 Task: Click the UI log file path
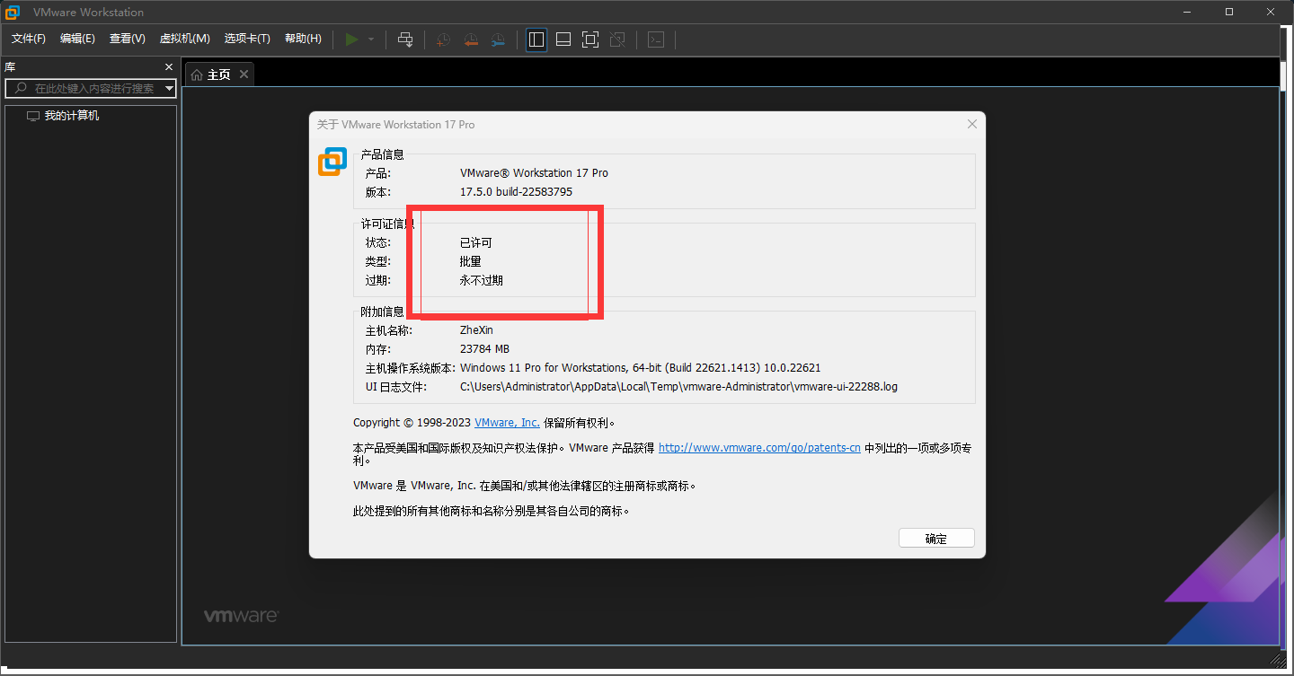click(x=678, y=387)
